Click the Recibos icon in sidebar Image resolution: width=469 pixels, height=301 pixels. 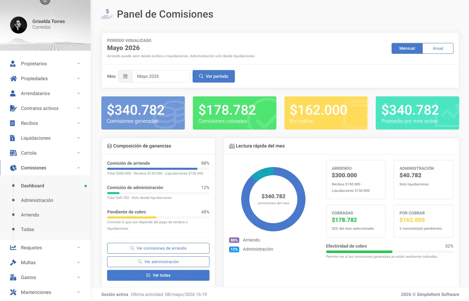pyautogui.click(x=13, y=123)
